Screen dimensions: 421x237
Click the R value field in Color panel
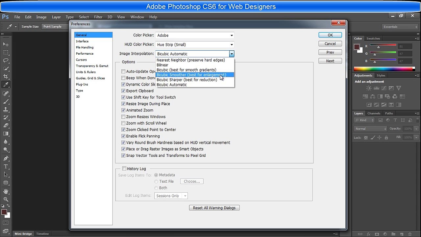[x=405, y=46]
